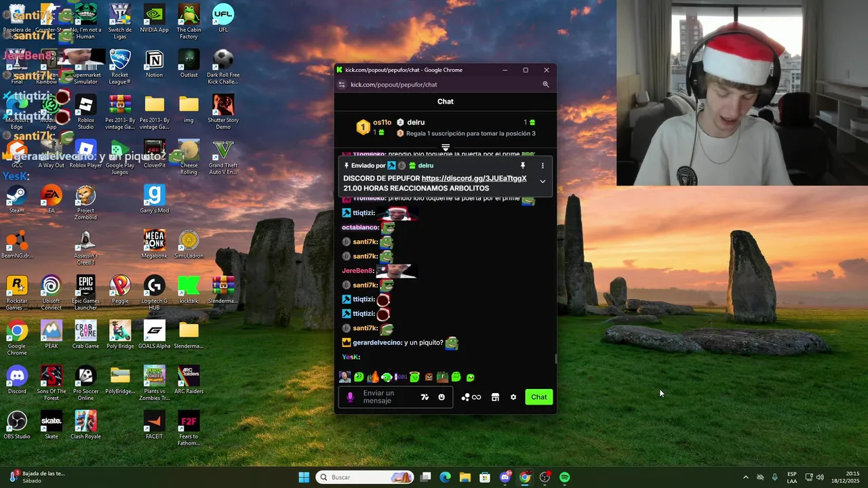Click the chat scrollbar thumb
This screenshot has width=868, height=488.
555,359
